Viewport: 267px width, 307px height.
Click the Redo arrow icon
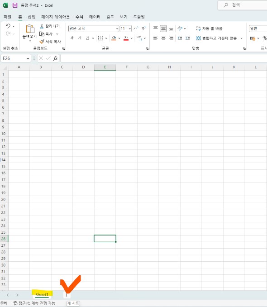[8, 34]
